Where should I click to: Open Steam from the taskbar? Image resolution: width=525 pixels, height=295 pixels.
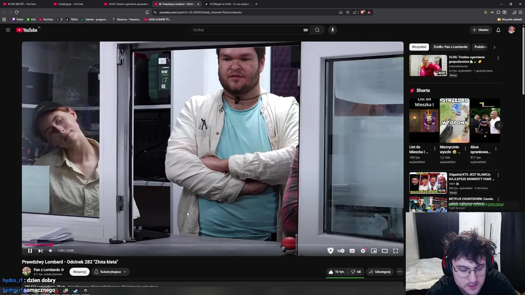coord(75,291)
